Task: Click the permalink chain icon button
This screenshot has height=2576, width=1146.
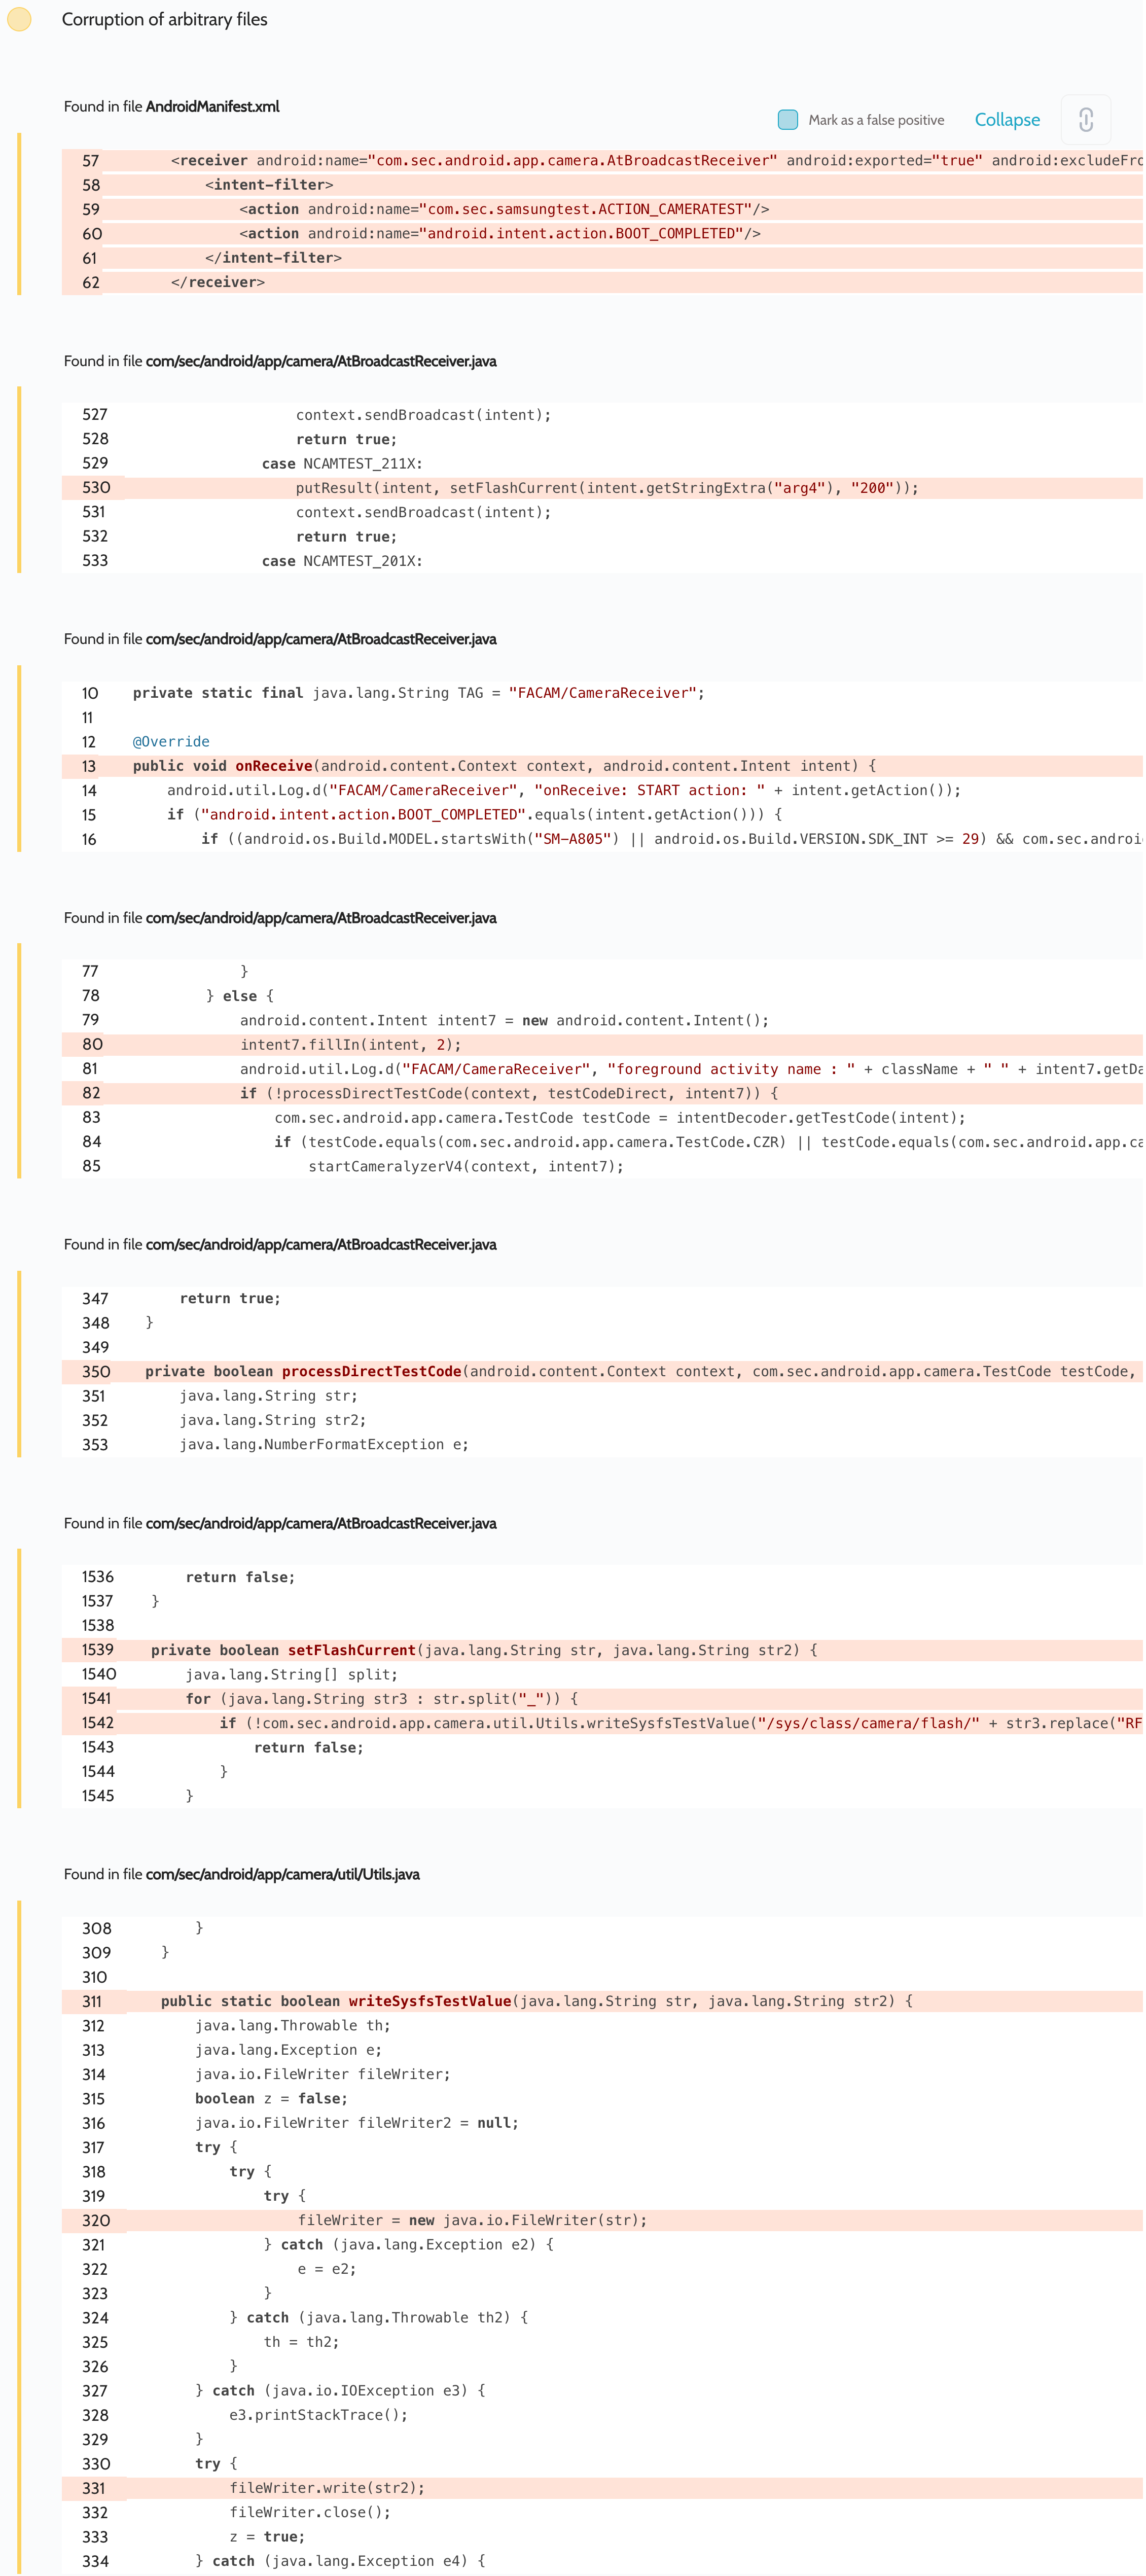Action: point(1085,119)
